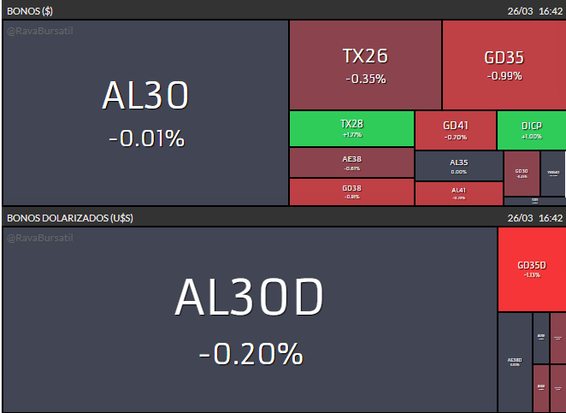Select the GD38 bond tile

pos(351,191)
